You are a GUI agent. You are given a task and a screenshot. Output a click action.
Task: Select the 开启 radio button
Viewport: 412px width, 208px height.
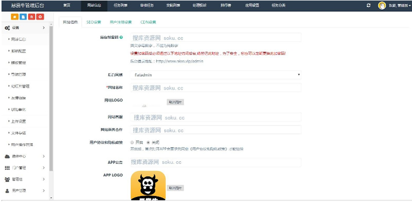click(x=132, y=142)
